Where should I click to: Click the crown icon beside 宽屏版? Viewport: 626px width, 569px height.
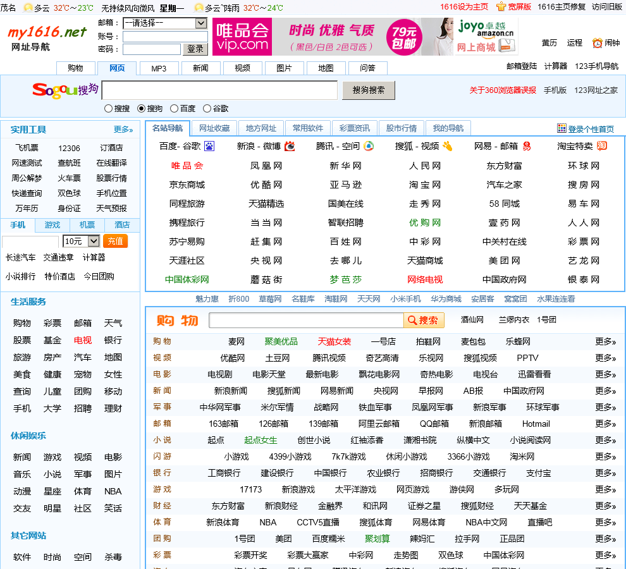[501, 6]
